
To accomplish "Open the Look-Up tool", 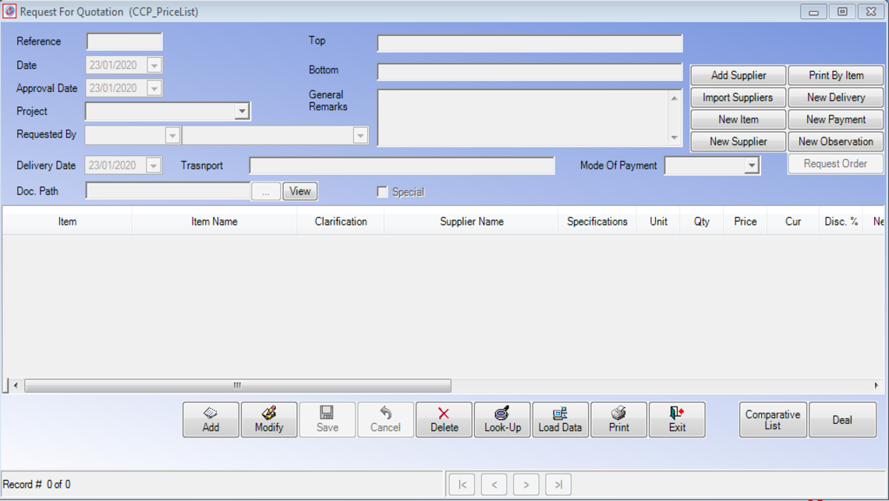I will click(x=502, y=420).
